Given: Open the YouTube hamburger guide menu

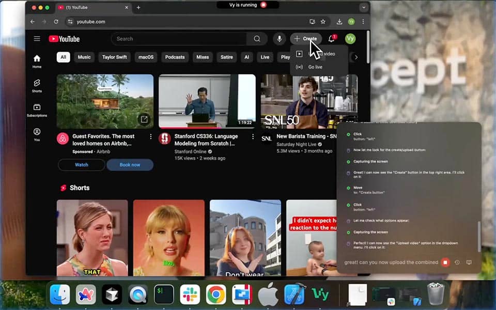Looking at the screenshot, I should tap(37, 39).
